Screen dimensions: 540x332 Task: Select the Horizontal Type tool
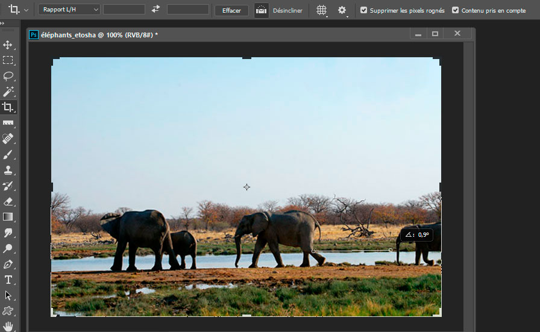click(8, 280)
